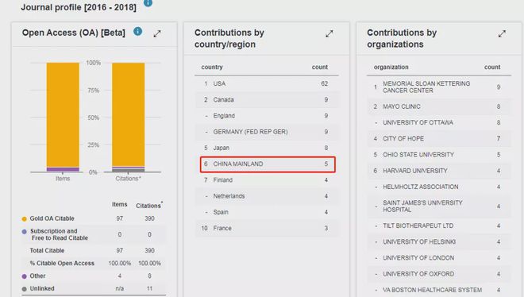Select the MAYO CLINIC organization row

tap(439, 106)
